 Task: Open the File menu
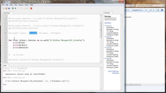pyautogui.click(x=3, y=5)
